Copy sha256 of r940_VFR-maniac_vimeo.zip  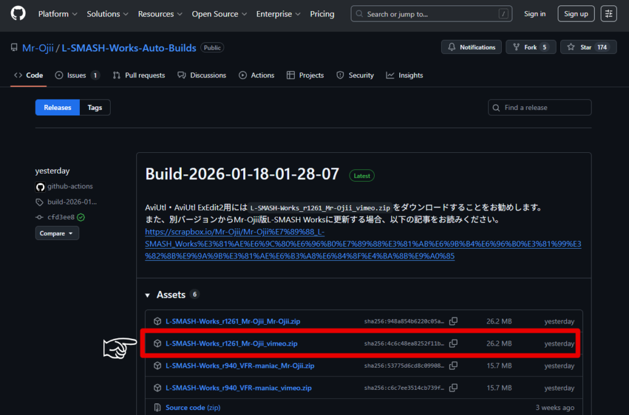453,388
